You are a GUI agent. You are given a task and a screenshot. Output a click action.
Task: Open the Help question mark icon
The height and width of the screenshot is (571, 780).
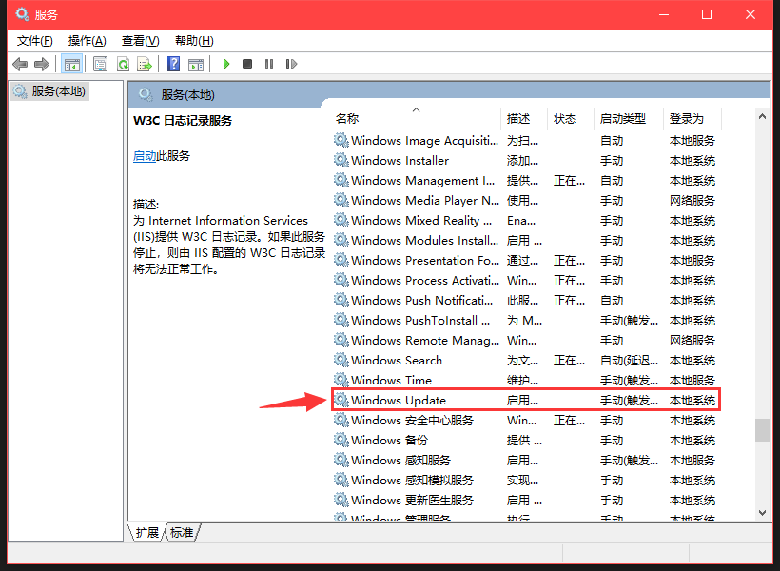coord(174,64)
